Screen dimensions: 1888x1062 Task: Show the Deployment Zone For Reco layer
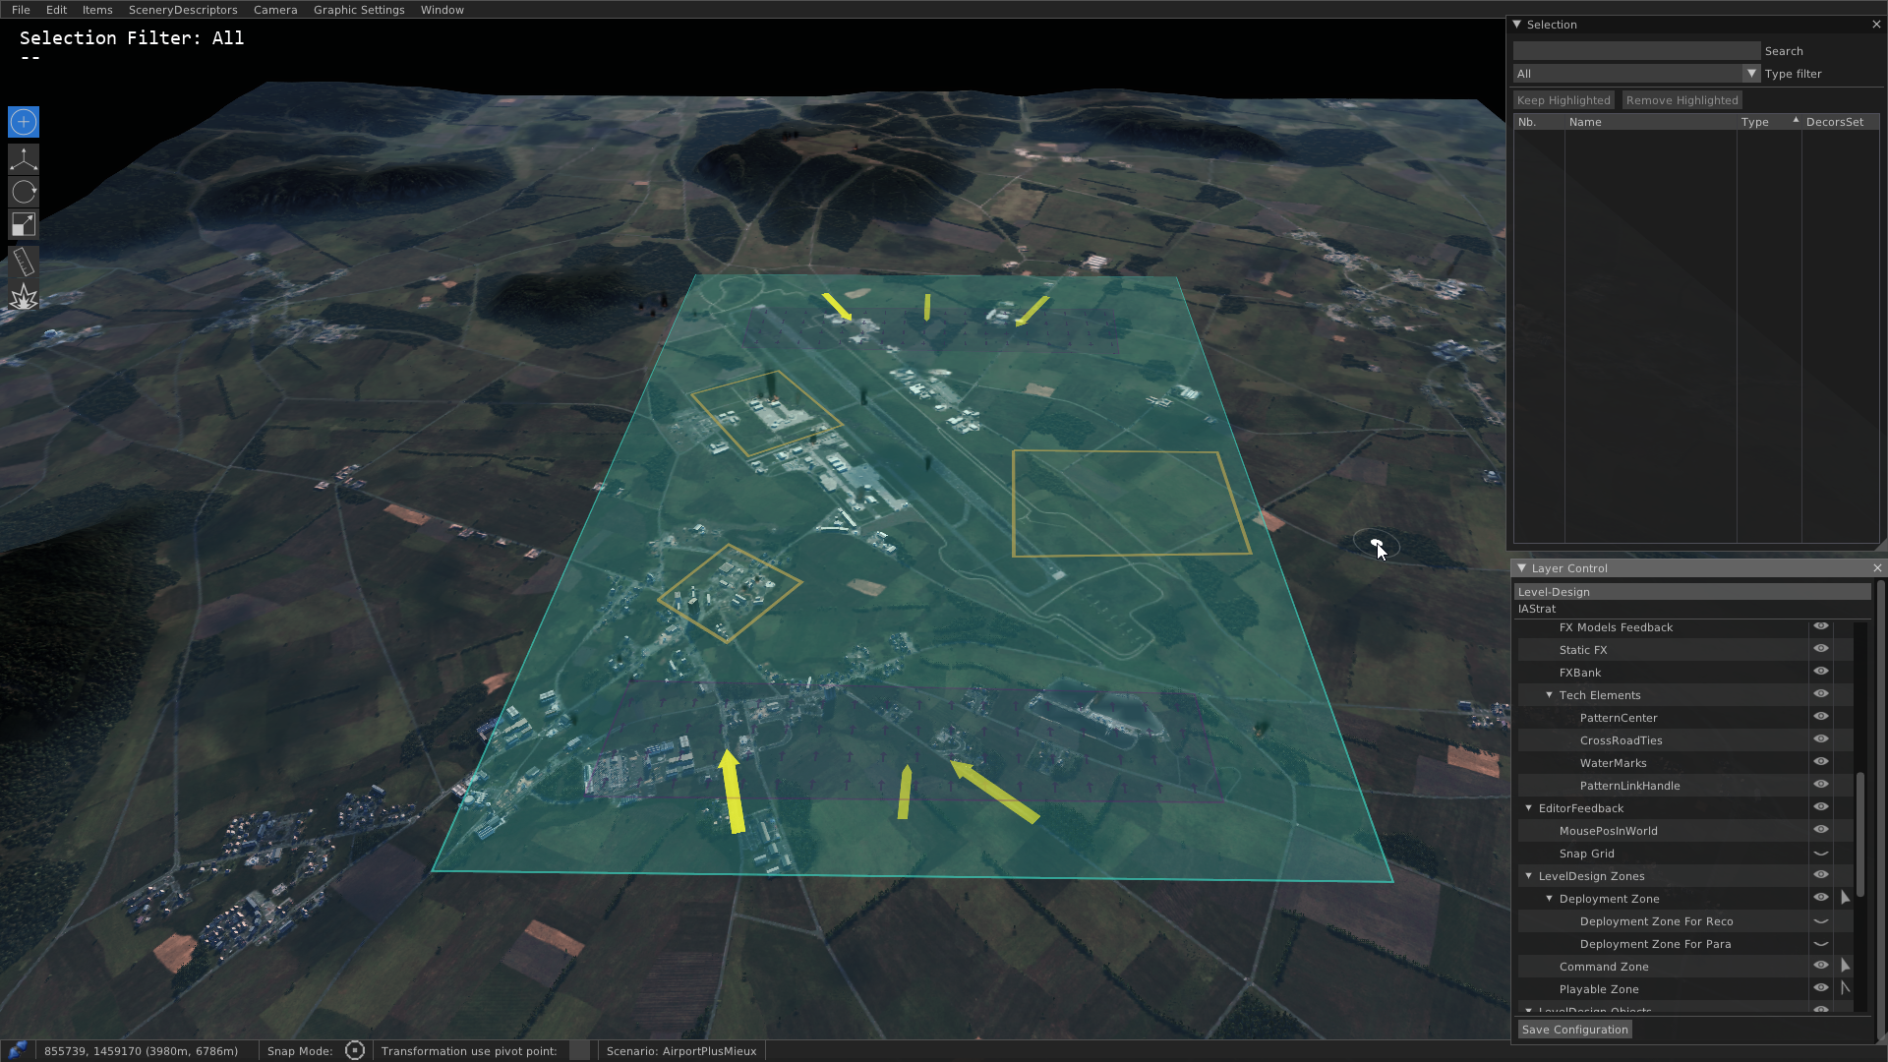click(x=1820, y=920)
